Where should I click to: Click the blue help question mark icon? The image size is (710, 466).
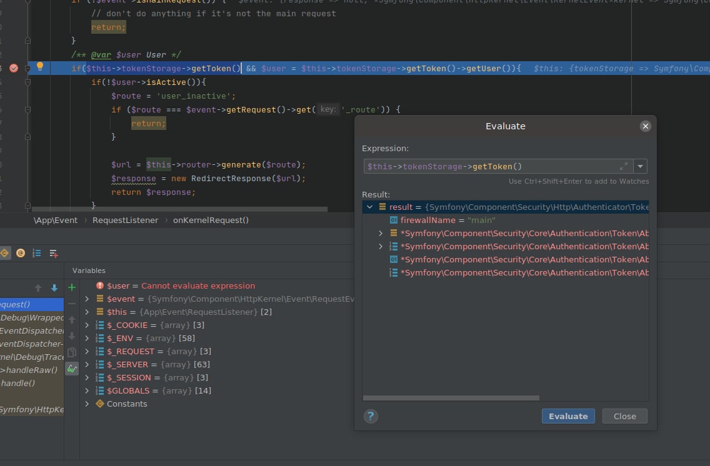371,416
